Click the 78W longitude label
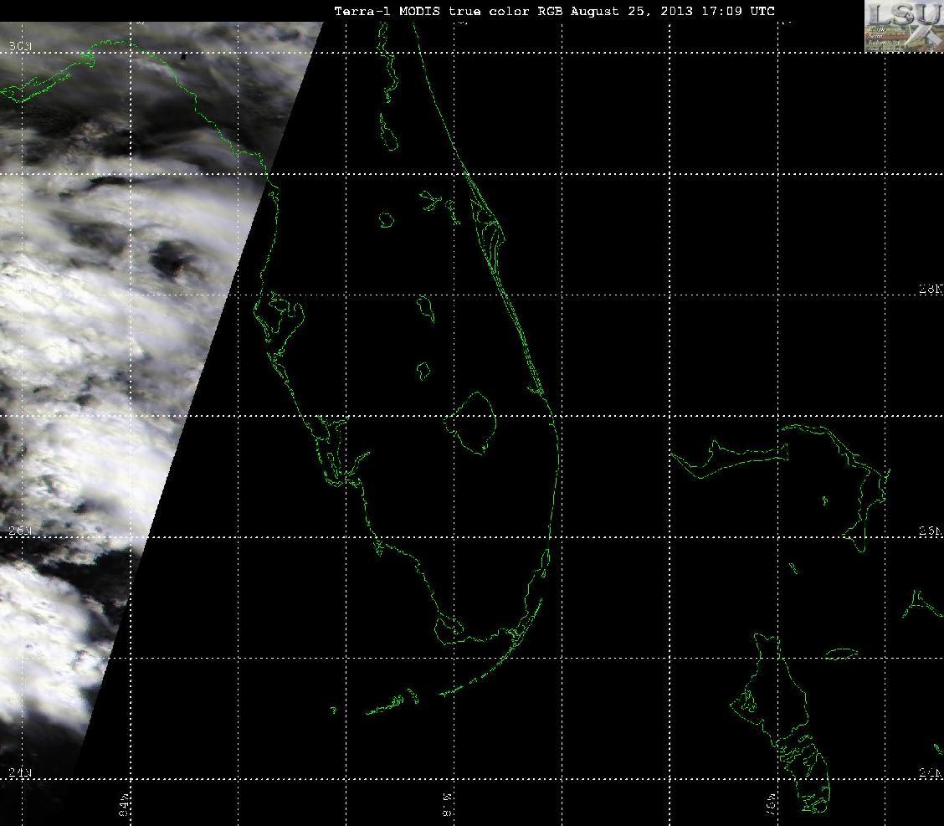The height and width of the screenshot is (826, 944). [772, 803]
